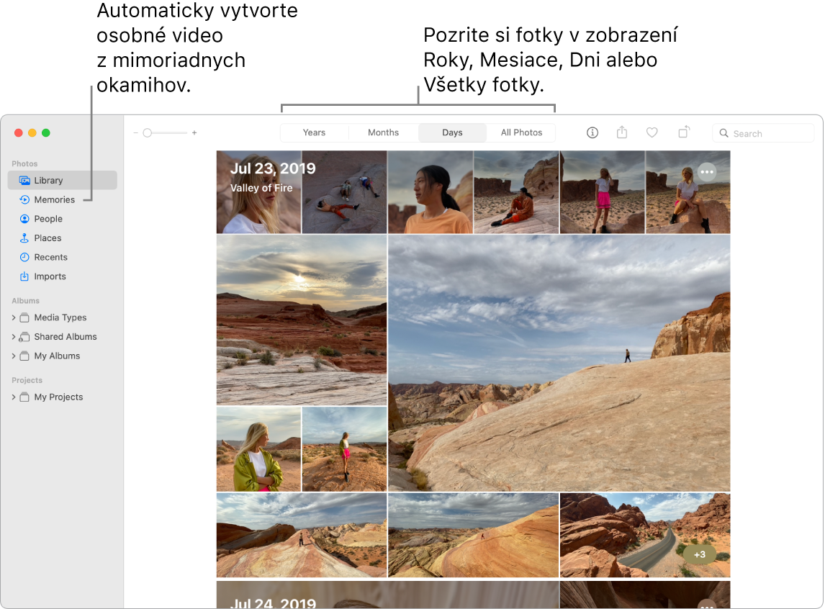This screenshot has height=609, width=825.
Task: Select the Days view tab
Action: tap(453, 132)
